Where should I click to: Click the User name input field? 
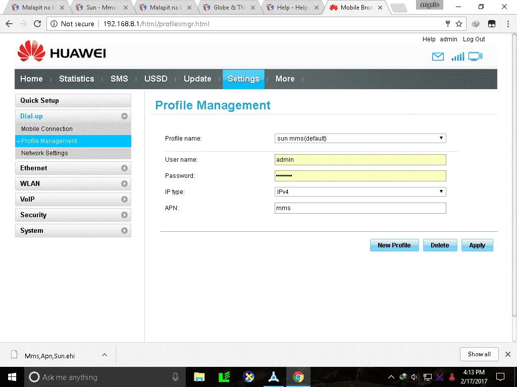360,160
